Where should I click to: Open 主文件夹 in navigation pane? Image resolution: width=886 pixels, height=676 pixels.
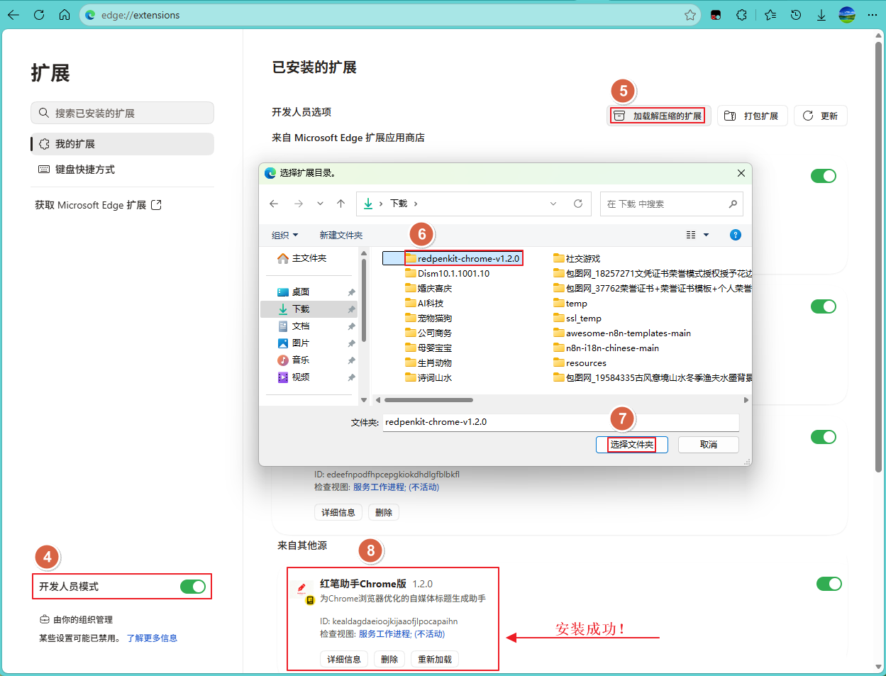pyautogui.click(x=302, y=258)
